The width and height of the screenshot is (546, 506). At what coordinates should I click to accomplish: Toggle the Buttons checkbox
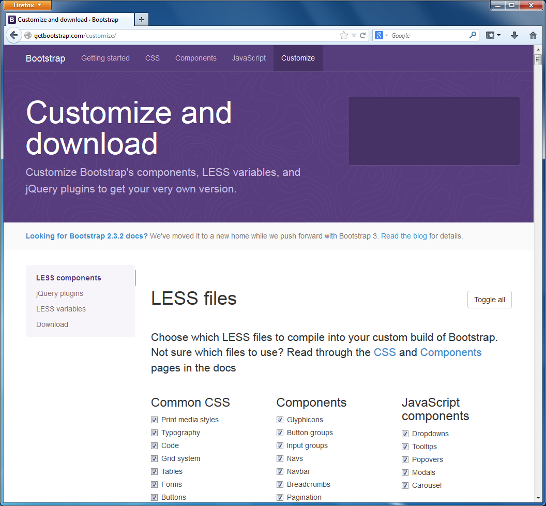pyautogui.click(x=154, y=497)
